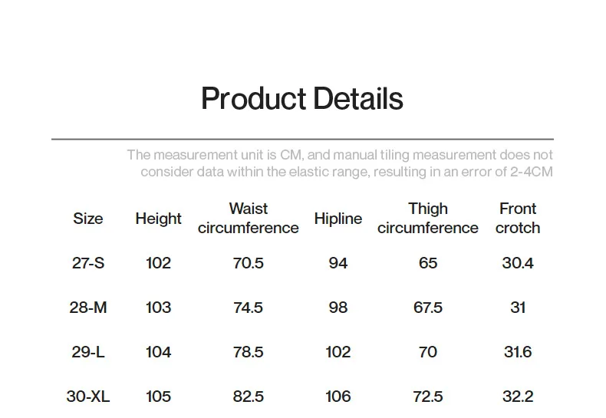Click the Hipline column header
606x418 pixels.
[338, 219]
